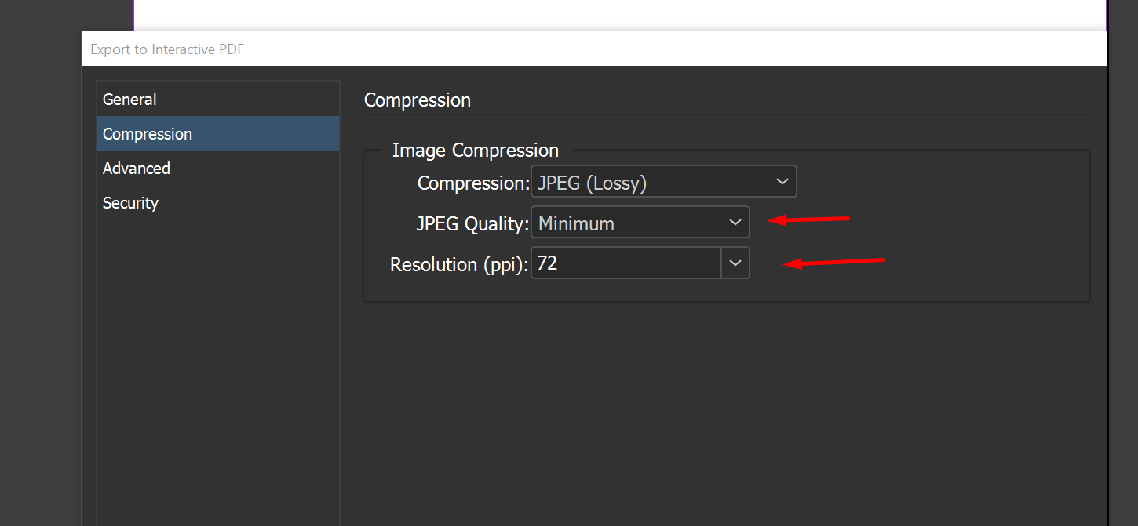Viewport: 1138px width, 526px height.
Task: Click the chevron beside the Minimum value
Action: coord(735,223)
